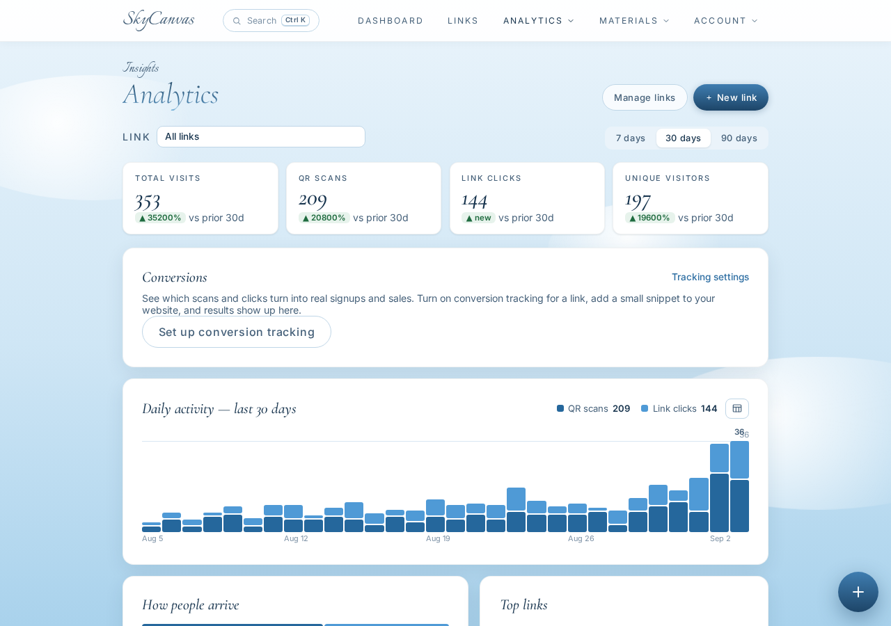Go to Dashboard
891x626 pixels.
(391, 21)
